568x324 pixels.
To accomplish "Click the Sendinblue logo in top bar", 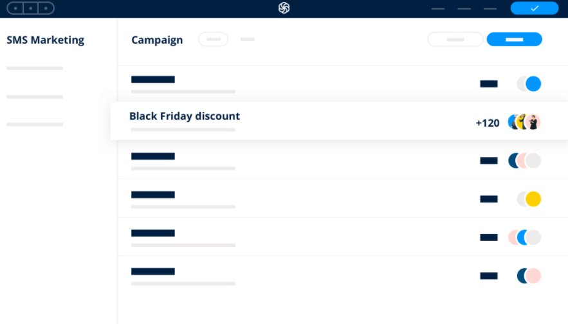I will pyautogui.click(x=284, y=8).
